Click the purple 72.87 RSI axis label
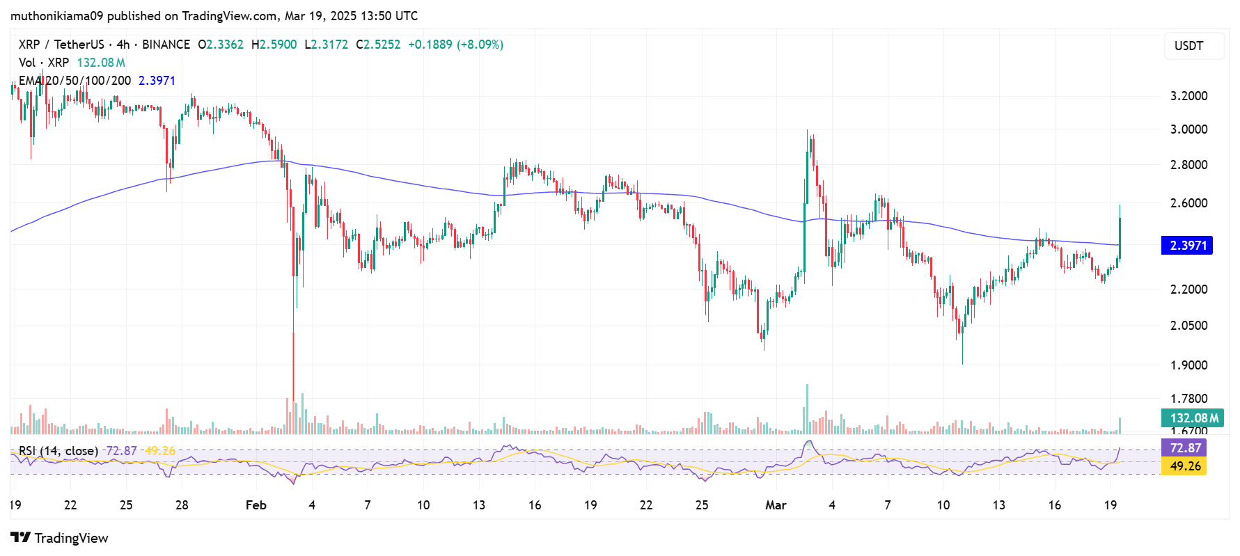Screen dimensions: 1240x556 click(x=1184, y=447)
